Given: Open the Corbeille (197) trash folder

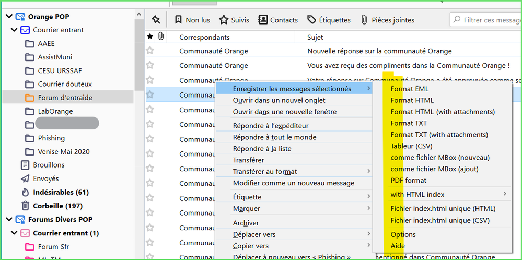Looking at the screenshot, I should [57, 206].
